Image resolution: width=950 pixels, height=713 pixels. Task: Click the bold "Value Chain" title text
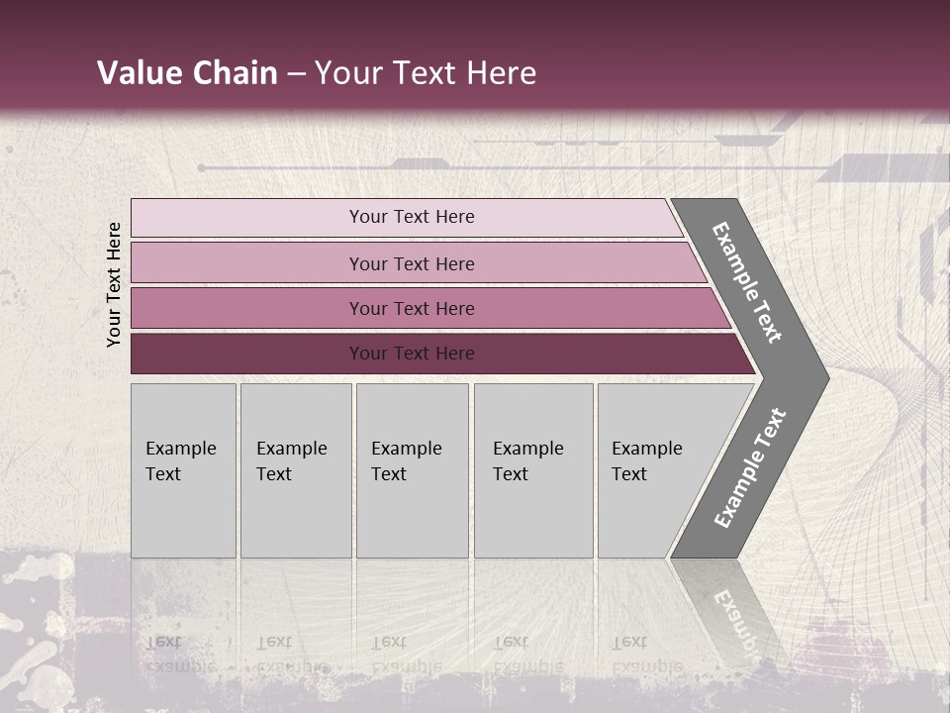187,73
